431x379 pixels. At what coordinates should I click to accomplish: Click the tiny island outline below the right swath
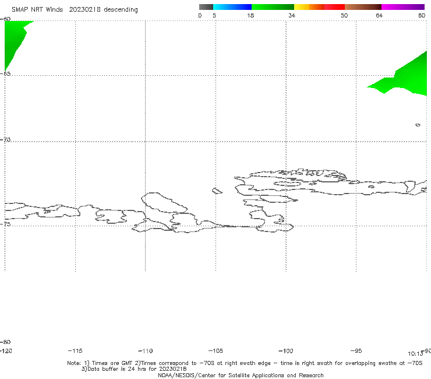point(418,125)
